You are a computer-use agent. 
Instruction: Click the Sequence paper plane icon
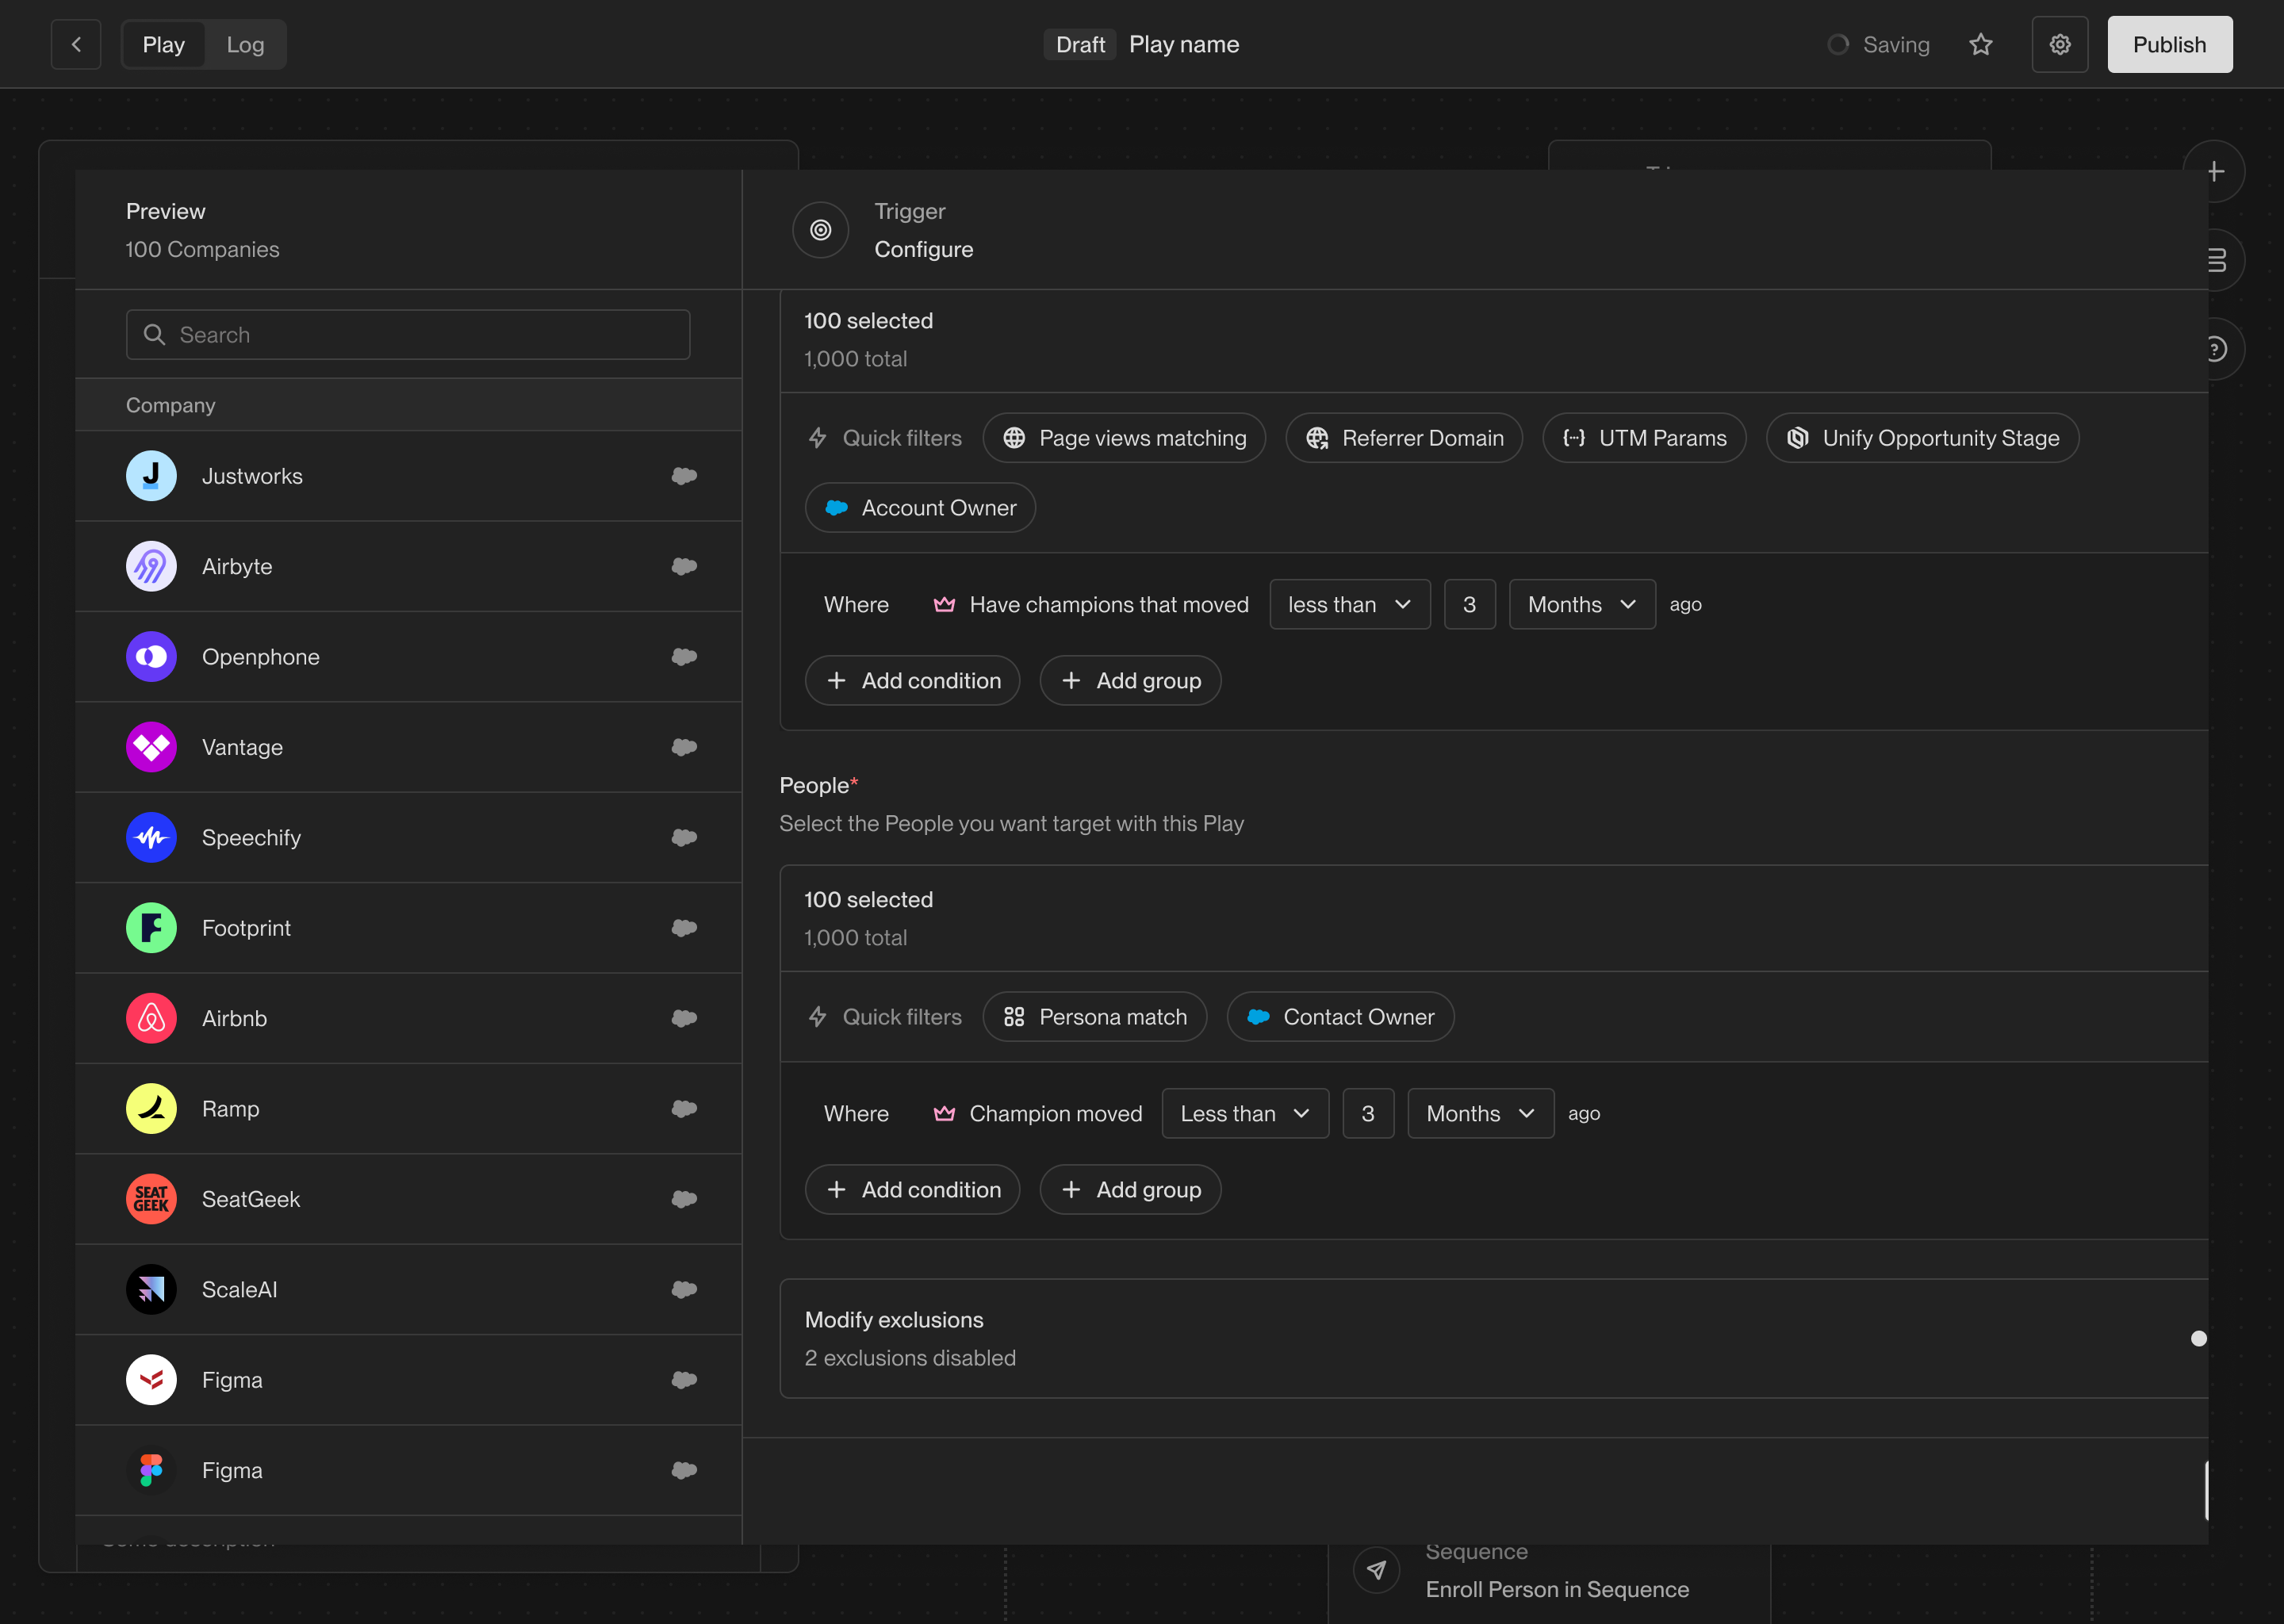pyautogui.click(x=1376, y=1570)
